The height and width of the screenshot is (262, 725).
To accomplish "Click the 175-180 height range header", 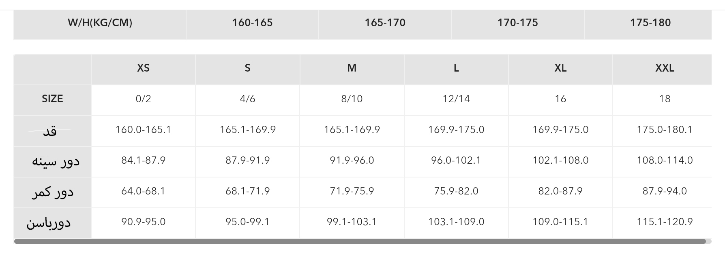I will pos(650,23).
